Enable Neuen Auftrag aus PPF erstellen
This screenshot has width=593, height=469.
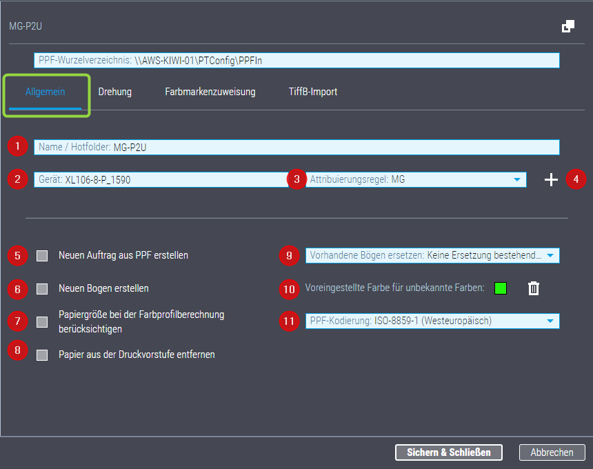(x=41, y=255)
